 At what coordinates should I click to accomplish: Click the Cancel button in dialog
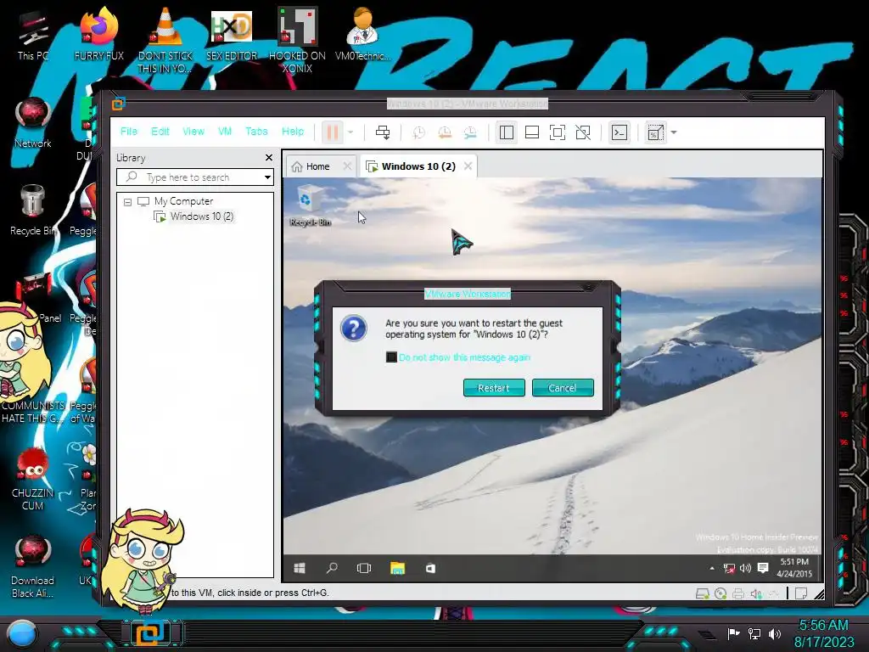(563, 388)
